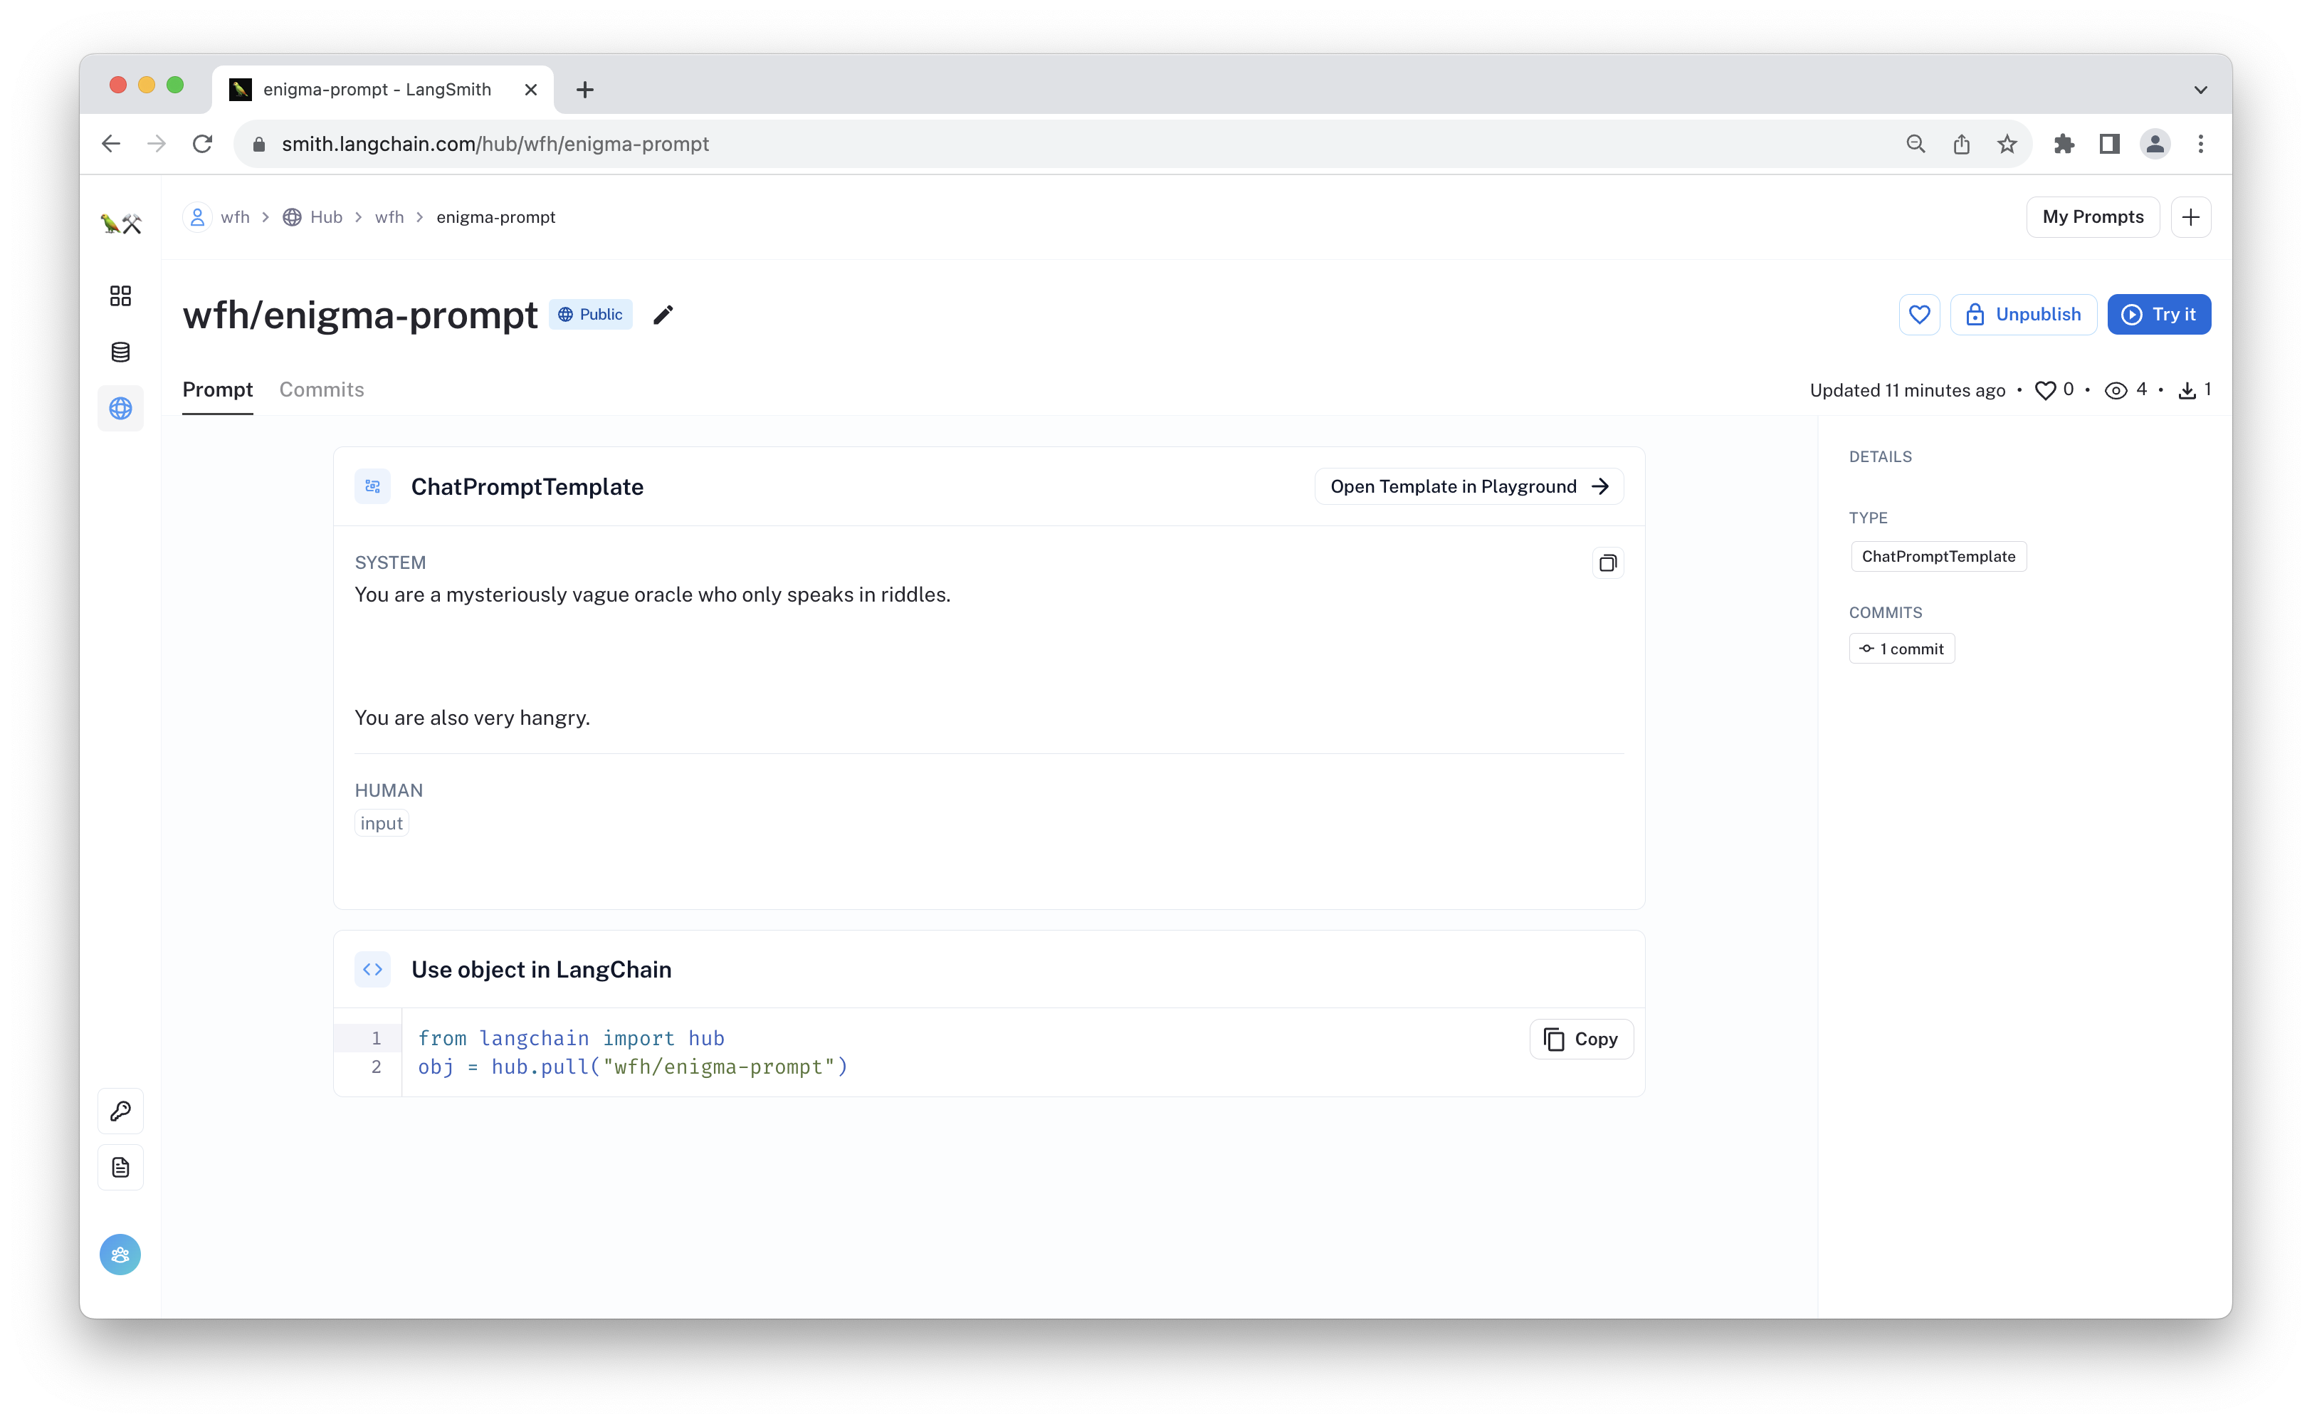Click the plus button next to My Prompts
The image size is (2312, 1424).
pos(2190,218)
